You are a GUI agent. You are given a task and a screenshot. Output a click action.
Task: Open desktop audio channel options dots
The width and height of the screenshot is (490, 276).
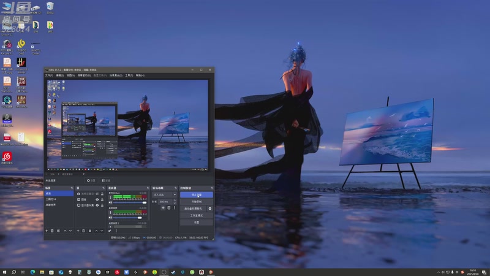[x=110, y=212]
